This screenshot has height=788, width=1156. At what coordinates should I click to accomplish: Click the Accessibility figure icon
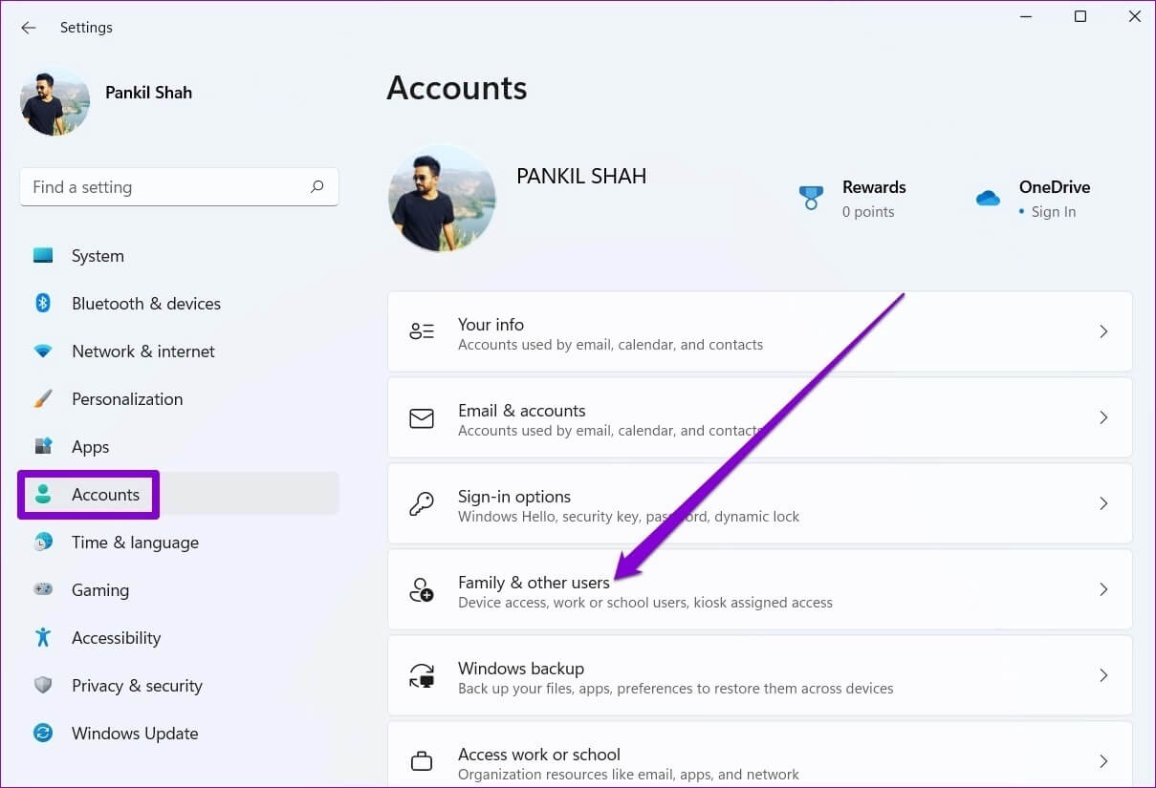(x=43, y=638)
